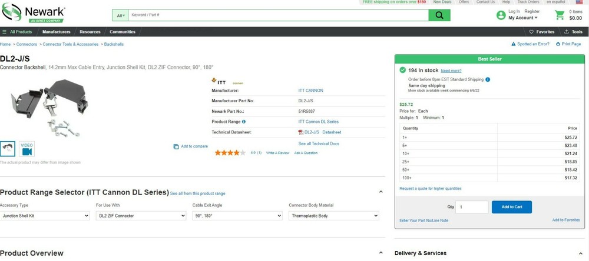Click the Need more? link
589x261 pixels.
(x=451, y=71)
